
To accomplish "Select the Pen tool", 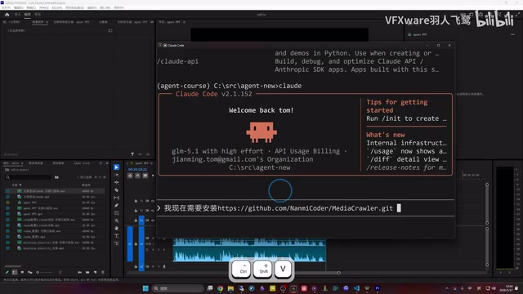I will pos(116,205).
